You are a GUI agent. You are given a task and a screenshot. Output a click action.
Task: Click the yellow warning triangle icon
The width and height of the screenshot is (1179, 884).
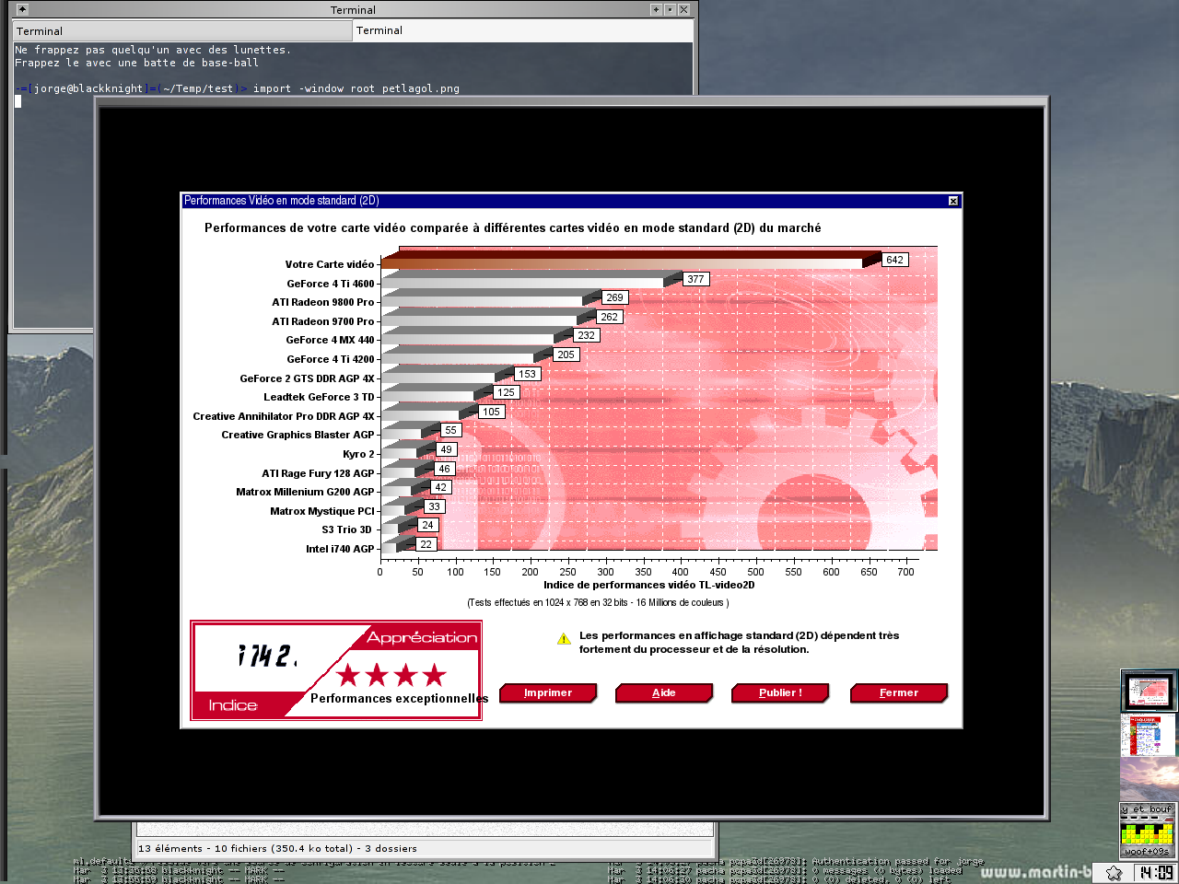click(x=564, y=639)
